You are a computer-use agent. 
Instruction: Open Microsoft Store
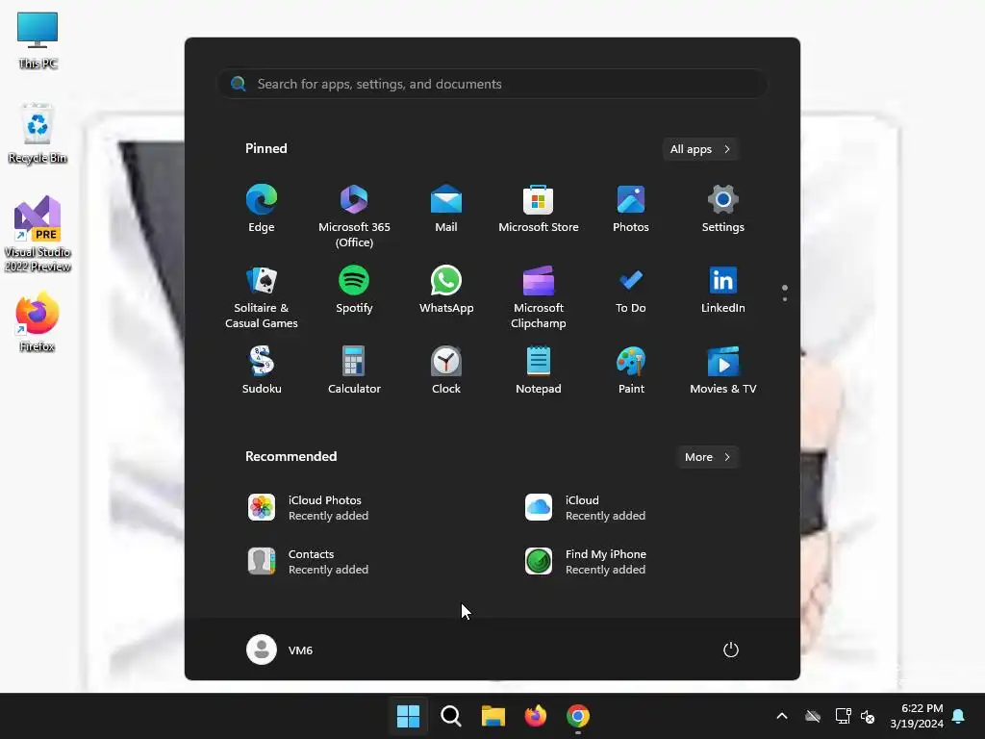pyautogui.click(x=539, y=209)
